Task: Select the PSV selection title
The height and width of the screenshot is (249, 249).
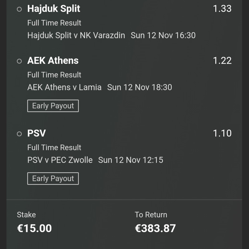Action: (36, 134)
